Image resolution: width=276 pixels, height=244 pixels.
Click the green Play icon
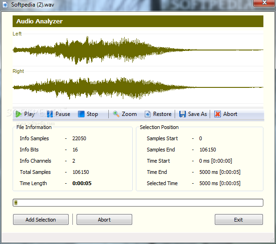[18, 114]
